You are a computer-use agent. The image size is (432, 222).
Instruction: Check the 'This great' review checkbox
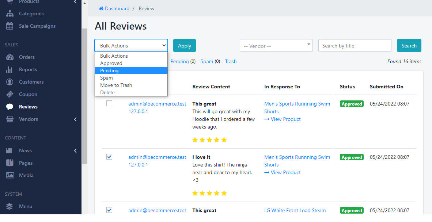pyautogui.click(x=109, y=104)
